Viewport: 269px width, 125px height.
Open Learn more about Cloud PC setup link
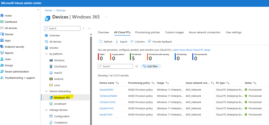coord(191,50)
